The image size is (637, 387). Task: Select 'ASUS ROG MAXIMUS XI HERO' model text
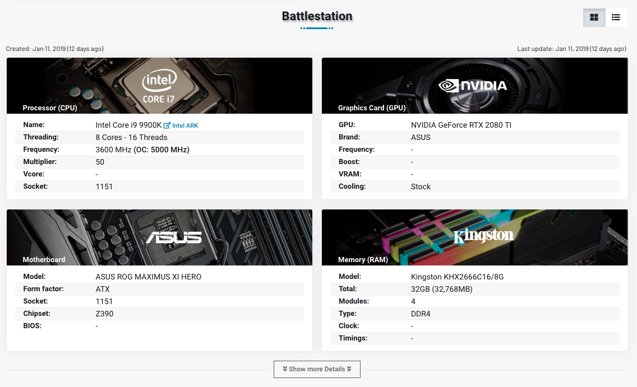click(x=148, y=277)
